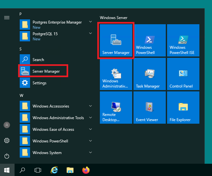Open the Remote Desktop Connection tile
The width and height of the screenshot is (212, 176).
click(116, 108)
